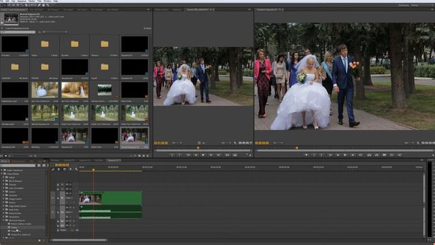Open the Window menu
The image size is (435, 245).
[x=47, y=1]
